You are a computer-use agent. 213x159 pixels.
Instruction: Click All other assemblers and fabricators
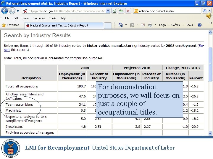coord(25,96)
